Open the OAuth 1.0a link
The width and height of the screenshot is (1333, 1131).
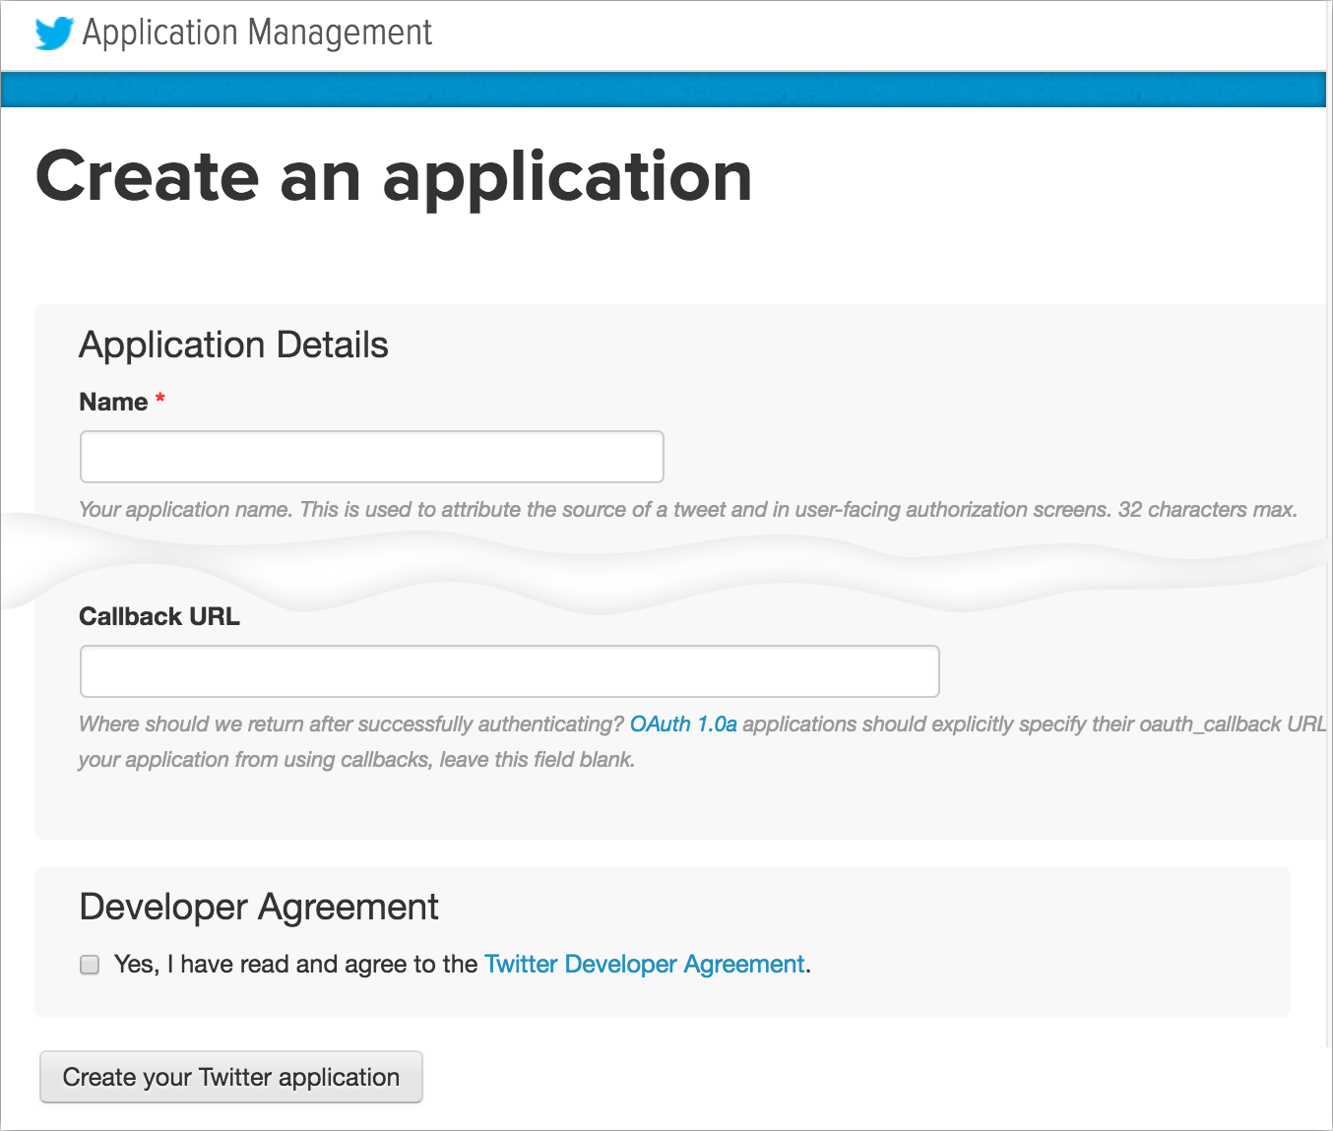[x=683, y=724]
